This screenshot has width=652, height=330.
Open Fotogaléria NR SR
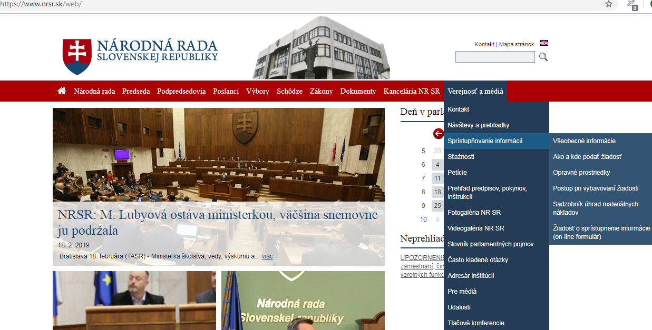click(497, 213)
